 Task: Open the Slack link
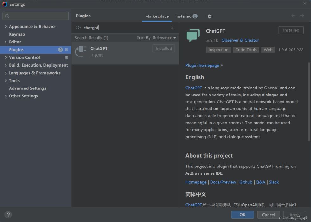(274, 182)
